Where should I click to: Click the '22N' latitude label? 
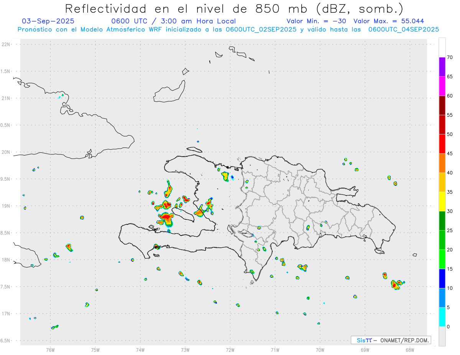7,44
